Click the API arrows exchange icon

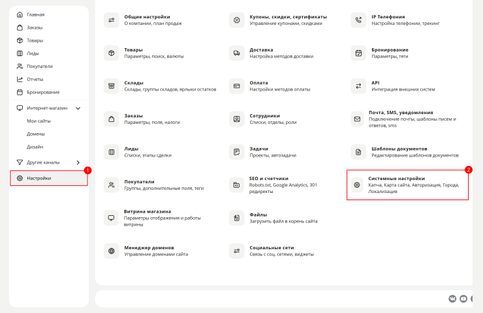click(358, 86)
